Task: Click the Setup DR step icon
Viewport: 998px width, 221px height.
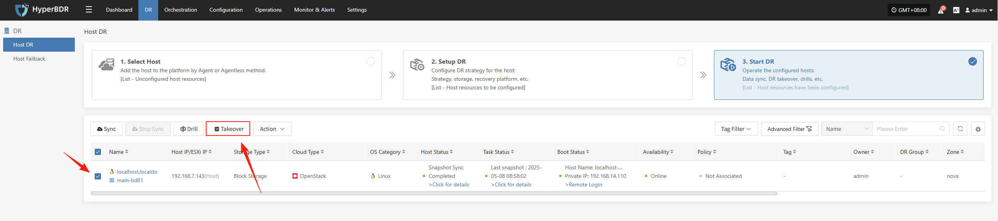Action: pos(417,64)
